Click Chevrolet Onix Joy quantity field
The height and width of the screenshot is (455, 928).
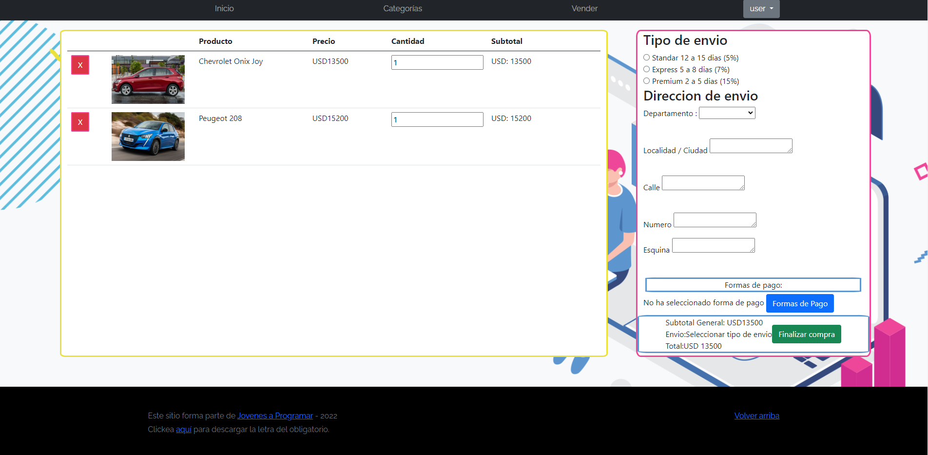point(437,62)
